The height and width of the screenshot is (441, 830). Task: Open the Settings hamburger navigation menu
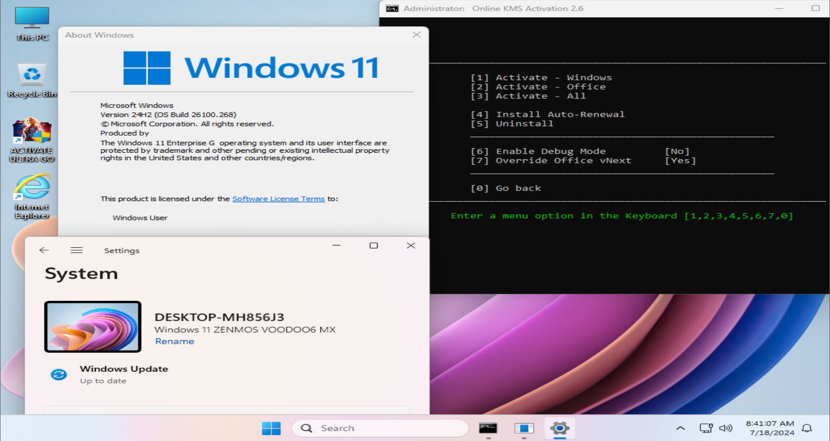click(x=76, y=250)
